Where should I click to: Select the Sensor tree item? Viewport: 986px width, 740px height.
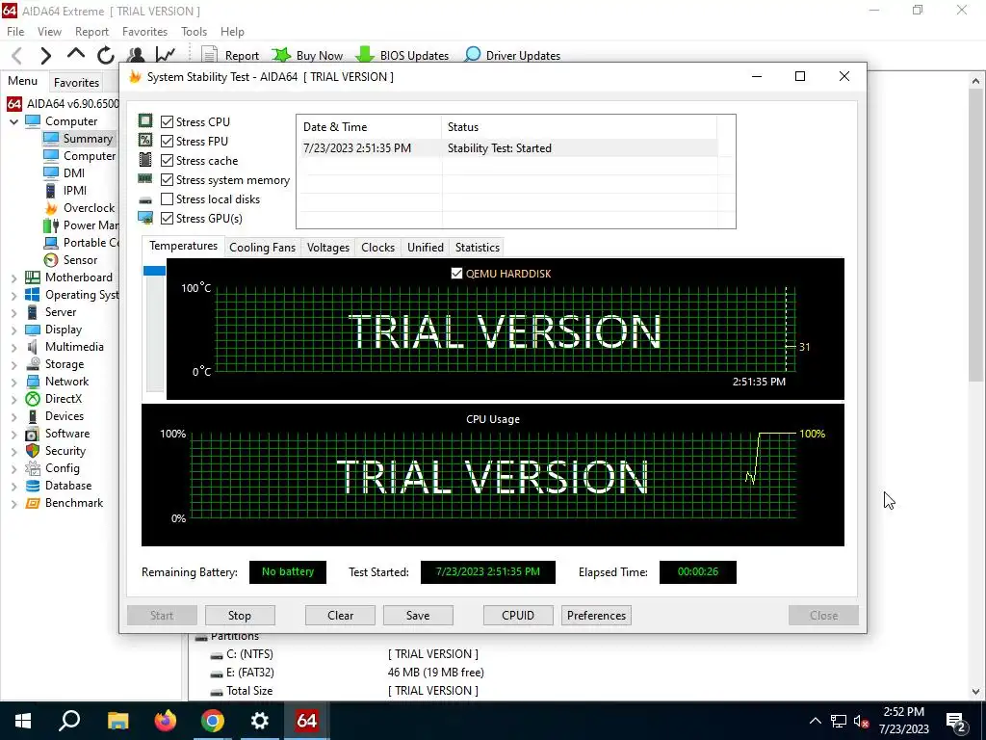tap(80, 260)
